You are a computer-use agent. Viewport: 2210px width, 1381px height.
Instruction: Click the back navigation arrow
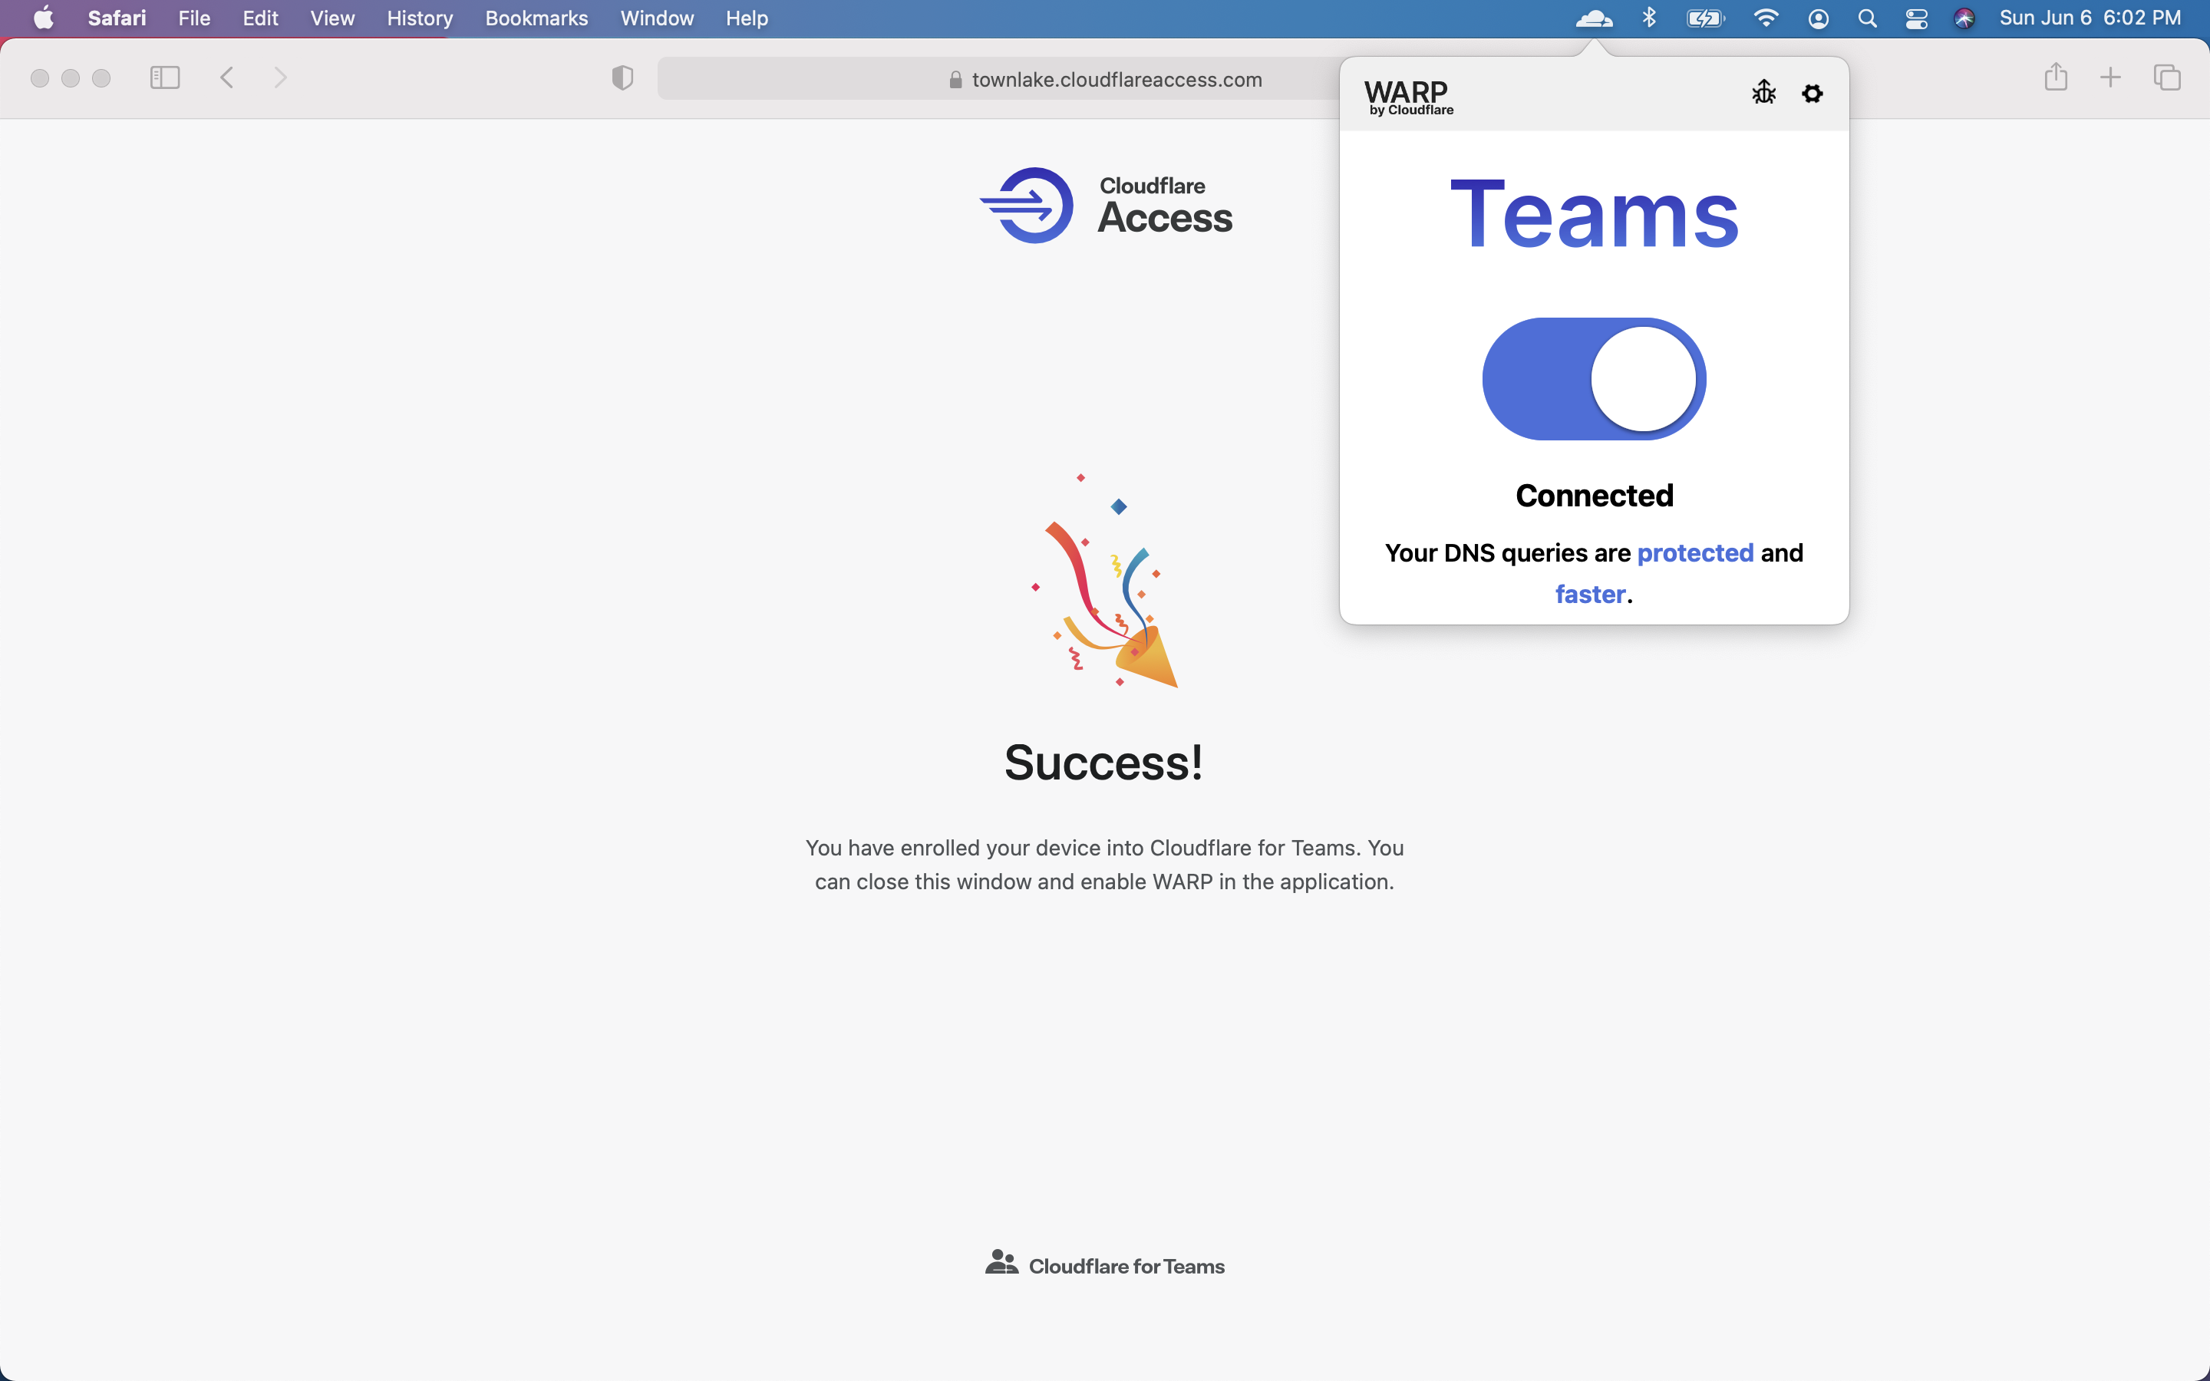point(226,77)
